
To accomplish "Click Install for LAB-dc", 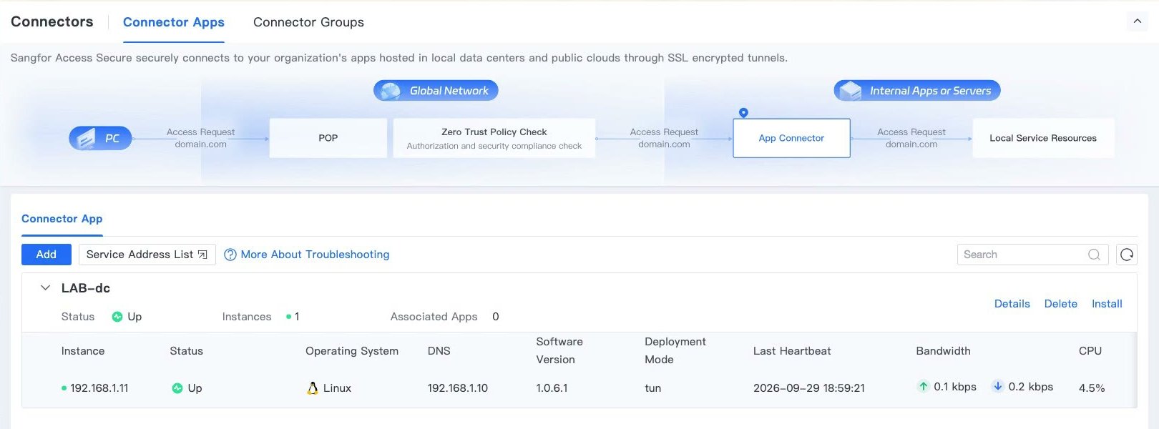I will pos(1107,304).
